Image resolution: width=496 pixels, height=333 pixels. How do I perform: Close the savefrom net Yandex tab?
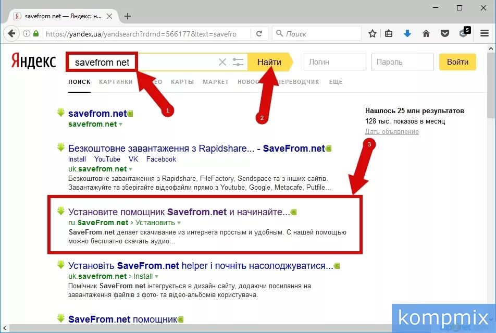pyautogui.click(x=109, y=16)
